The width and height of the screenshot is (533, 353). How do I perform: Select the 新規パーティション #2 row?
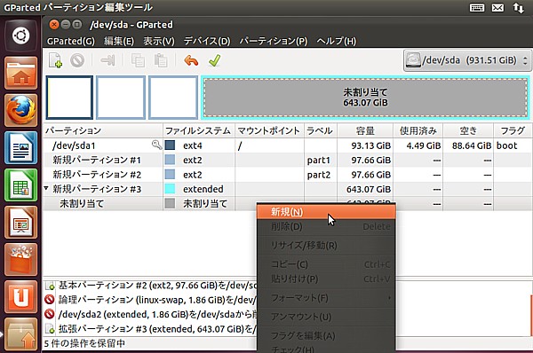[287, 175]
